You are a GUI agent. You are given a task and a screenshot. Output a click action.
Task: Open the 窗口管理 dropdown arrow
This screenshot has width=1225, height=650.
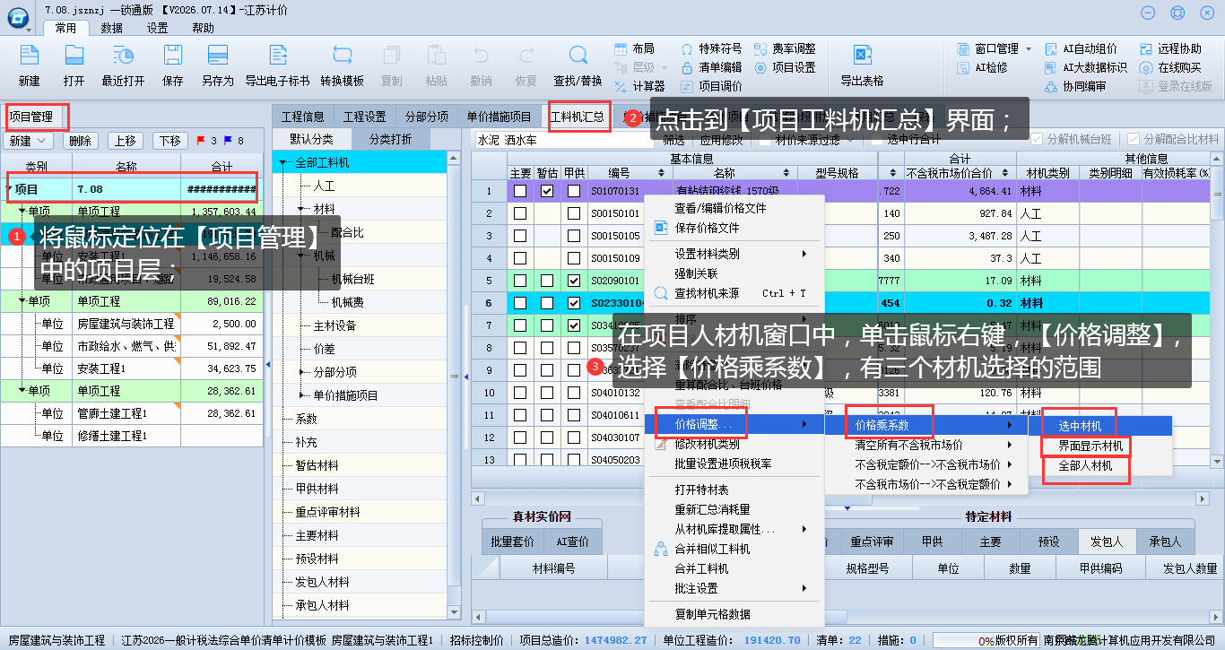[x=1029, y=48]
